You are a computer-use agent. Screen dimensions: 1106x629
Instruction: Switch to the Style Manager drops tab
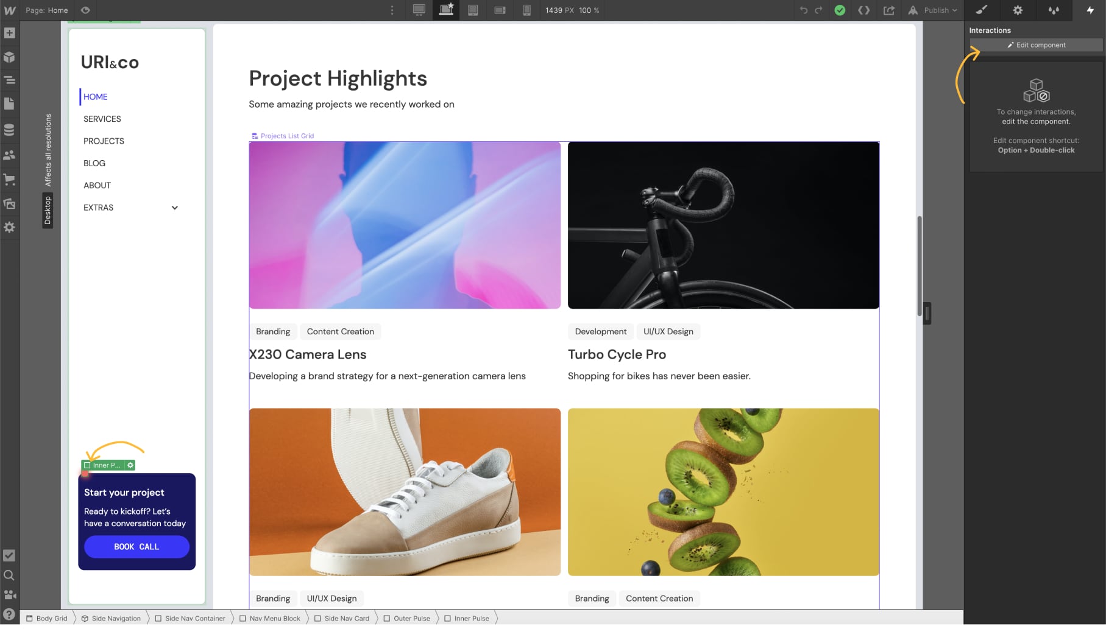pos(1054,10)
